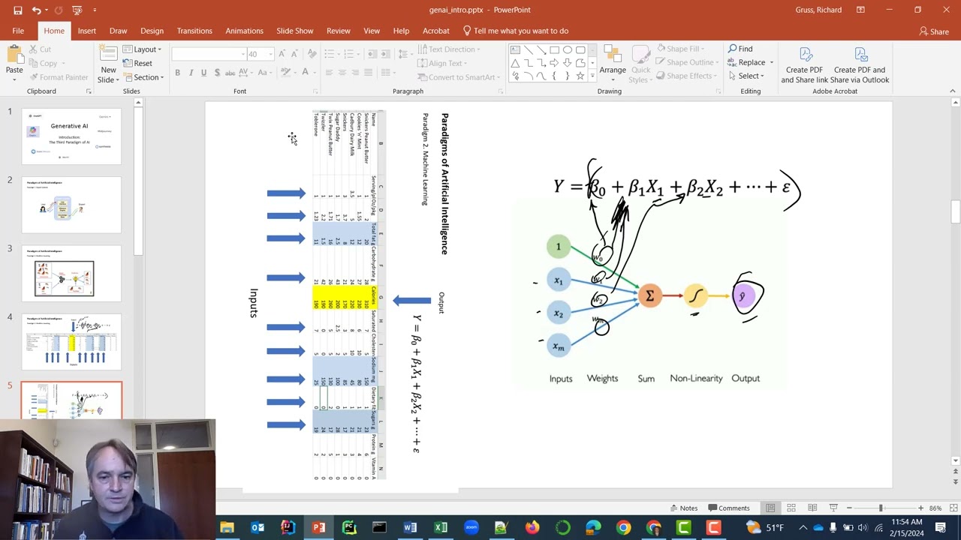The width and height of the screenshot is (961, 540).
Task: Click the Find magnifier button
Action: [740, 49]
